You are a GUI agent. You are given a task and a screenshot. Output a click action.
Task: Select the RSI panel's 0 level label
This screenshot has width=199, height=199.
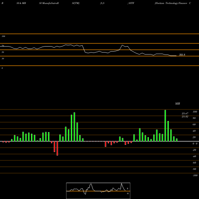[2, 68]
